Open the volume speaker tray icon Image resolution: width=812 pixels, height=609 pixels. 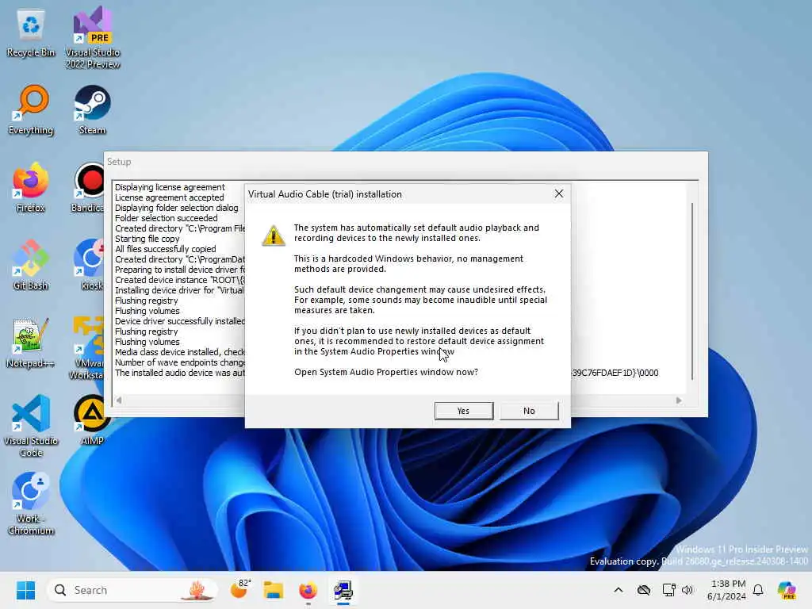coord(688,590)
